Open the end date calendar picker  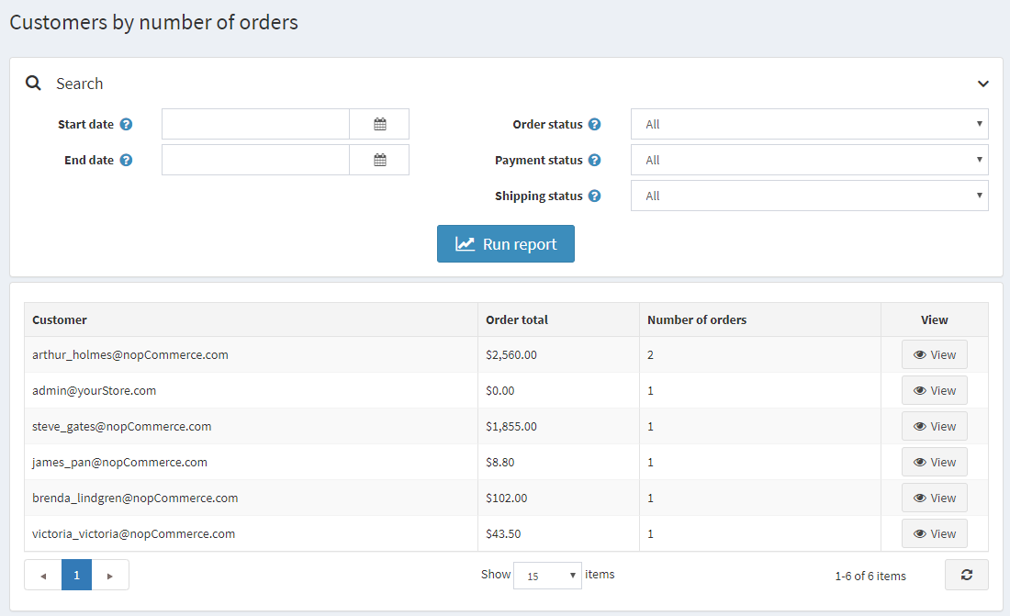pyautogui.click(x=378, y=159)
